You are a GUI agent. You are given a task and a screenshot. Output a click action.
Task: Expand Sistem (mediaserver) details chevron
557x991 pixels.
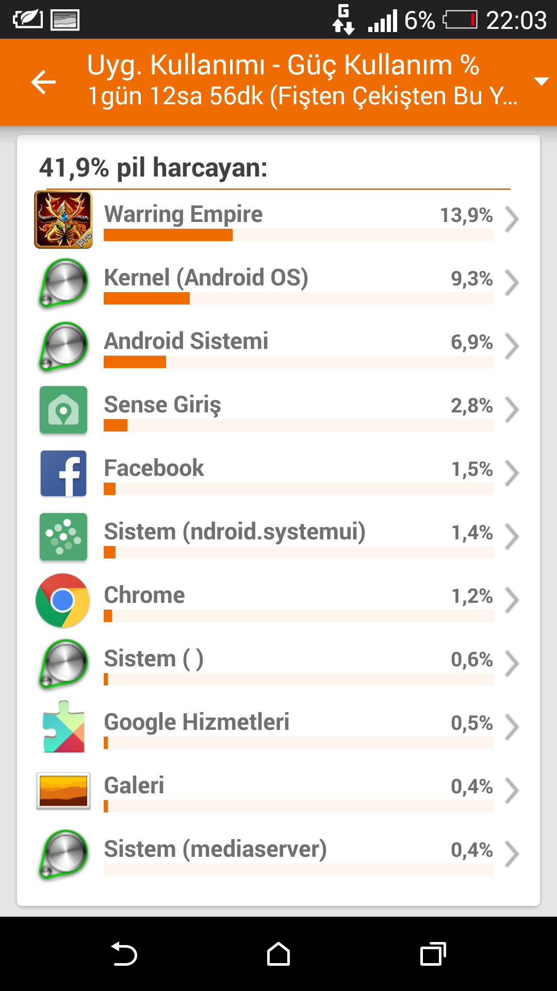point(511,854)
